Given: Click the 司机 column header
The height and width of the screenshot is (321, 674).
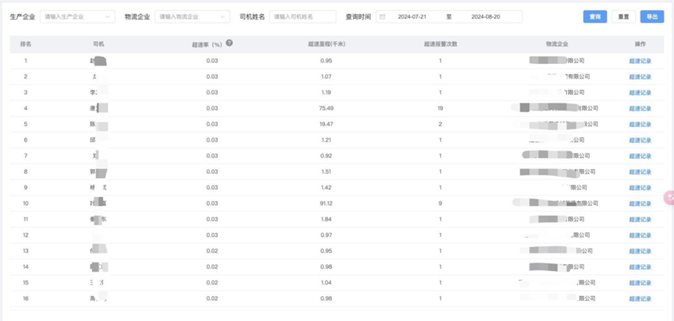Looking at the screenshot, I should click(x=98, y=44).
